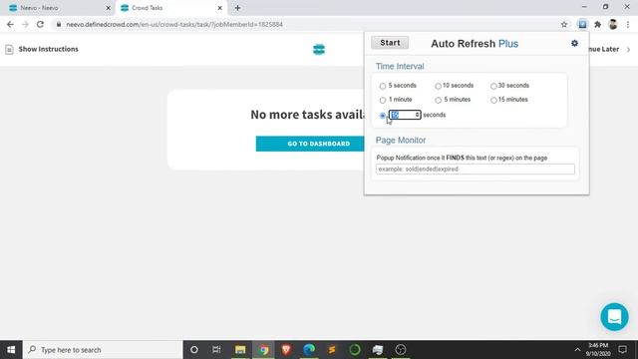The image size is (638, 359).
Task: Click Show Instructions link
Action: point(48,49)
